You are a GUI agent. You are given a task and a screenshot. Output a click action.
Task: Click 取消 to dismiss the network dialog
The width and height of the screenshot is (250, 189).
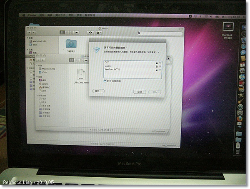pos(140,92)
